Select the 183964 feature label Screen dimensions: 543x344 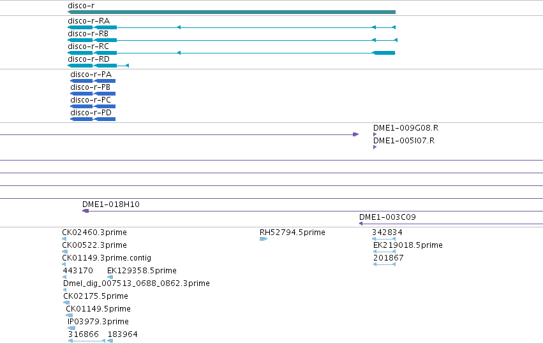[123, 334]
